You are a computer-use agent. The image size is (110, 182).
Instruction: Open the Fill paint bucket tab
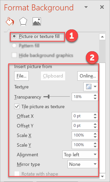[x=10, y=21]
